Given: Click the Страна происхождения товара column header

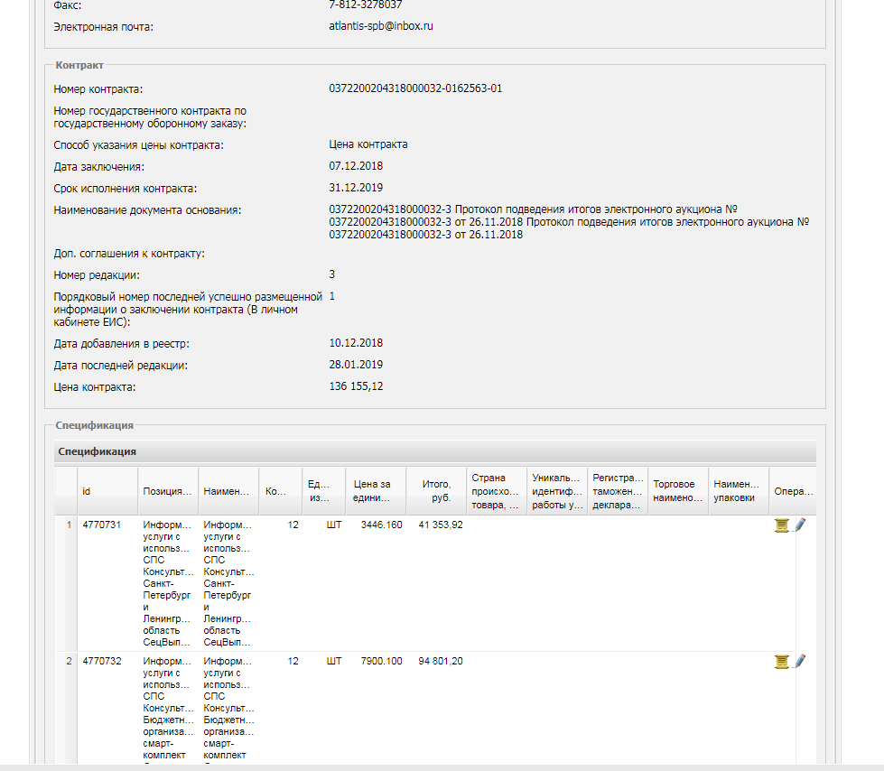Looking at the screenshot, I should 496,491.
